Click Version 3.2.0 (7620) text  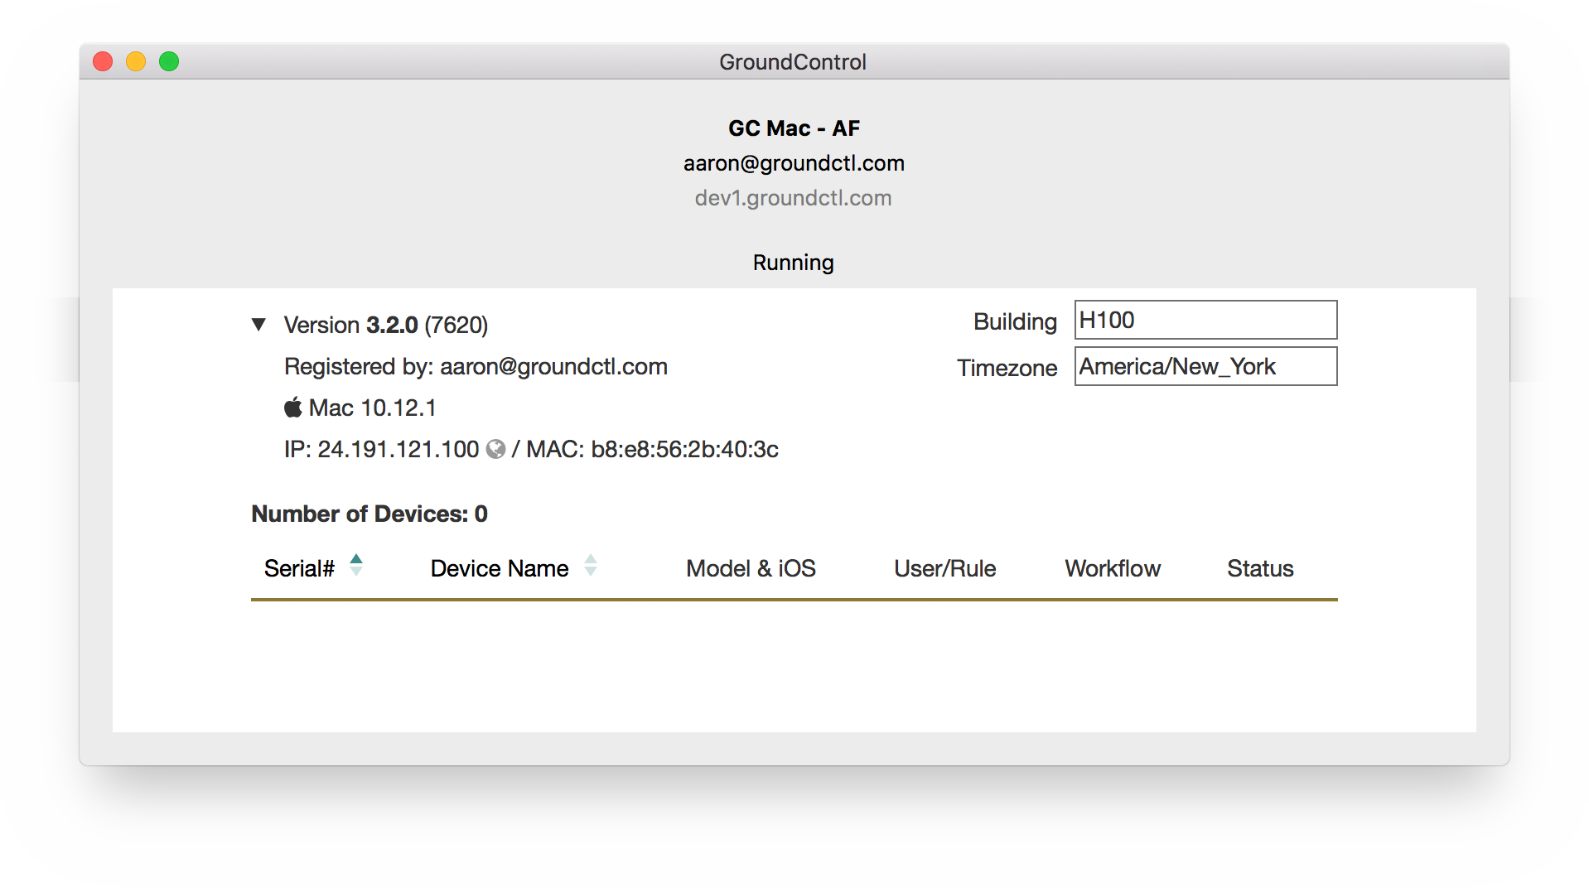tap(386, 325)
